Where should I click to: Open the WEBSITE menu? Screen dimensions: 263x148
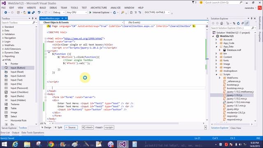point(31,8)
